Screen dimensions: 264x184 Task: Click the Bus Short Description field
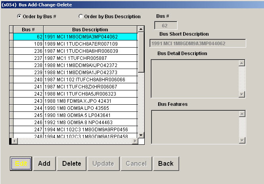(x=198, y=44)
